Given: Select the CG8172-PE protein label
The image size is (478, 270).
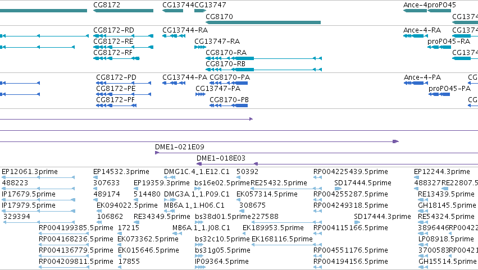Looking at the screenshot, I should [x=116, y=89].
